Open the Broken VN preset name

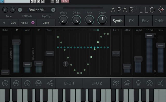pos(37,10)
